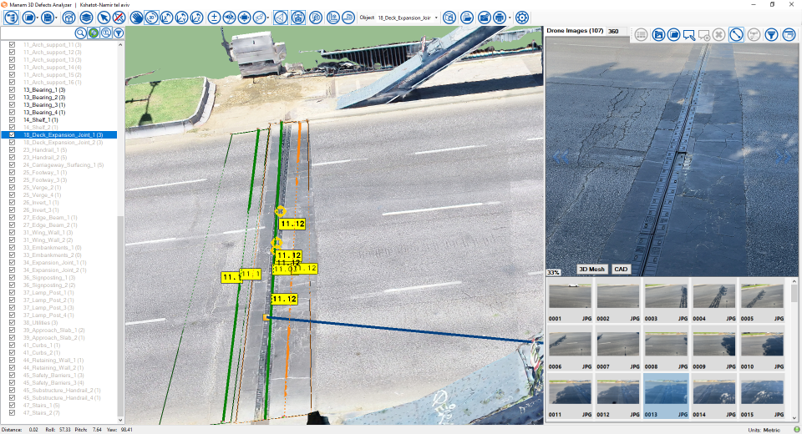Viewport: 802px width, 434px height.
Task: Toggle the 3D rotate tool
Action: point(151,18)
